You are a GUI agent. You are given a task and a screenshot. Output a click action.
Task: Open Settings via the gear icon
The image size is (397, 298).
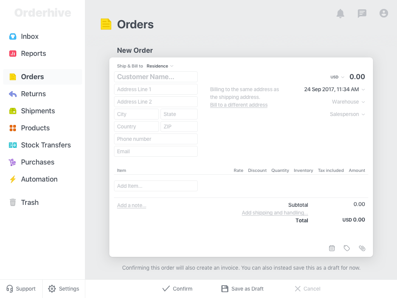52,289
